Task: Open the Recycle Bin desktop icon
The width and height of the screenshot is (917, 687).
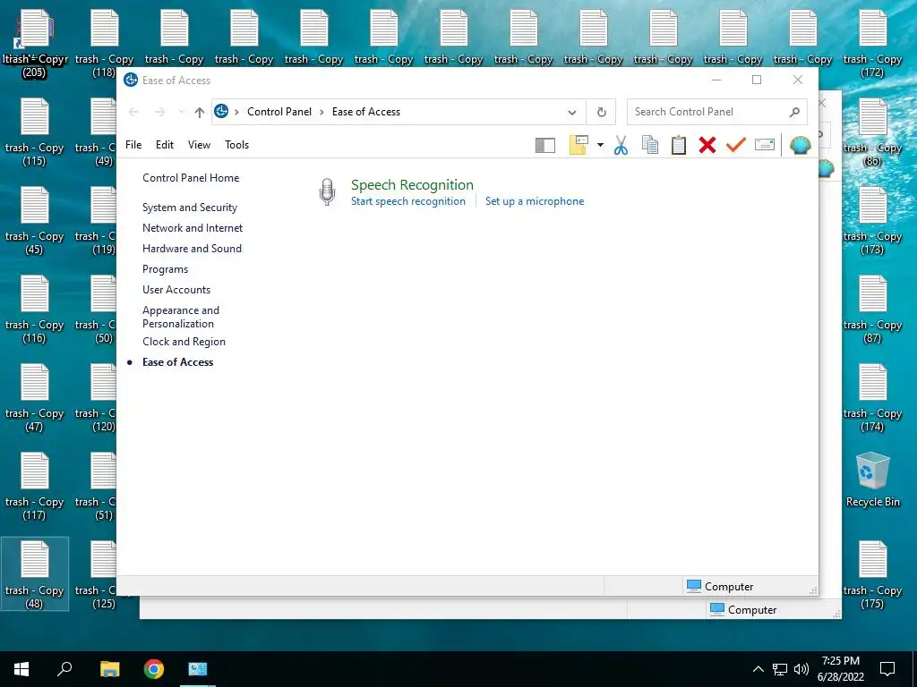Action: point(872,479)
